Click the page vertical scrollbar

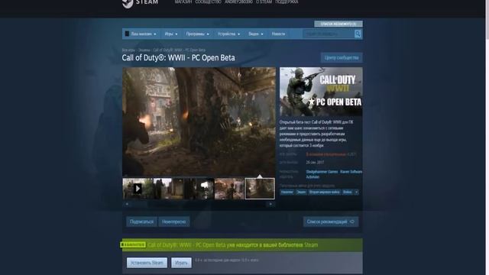[487, 137]
